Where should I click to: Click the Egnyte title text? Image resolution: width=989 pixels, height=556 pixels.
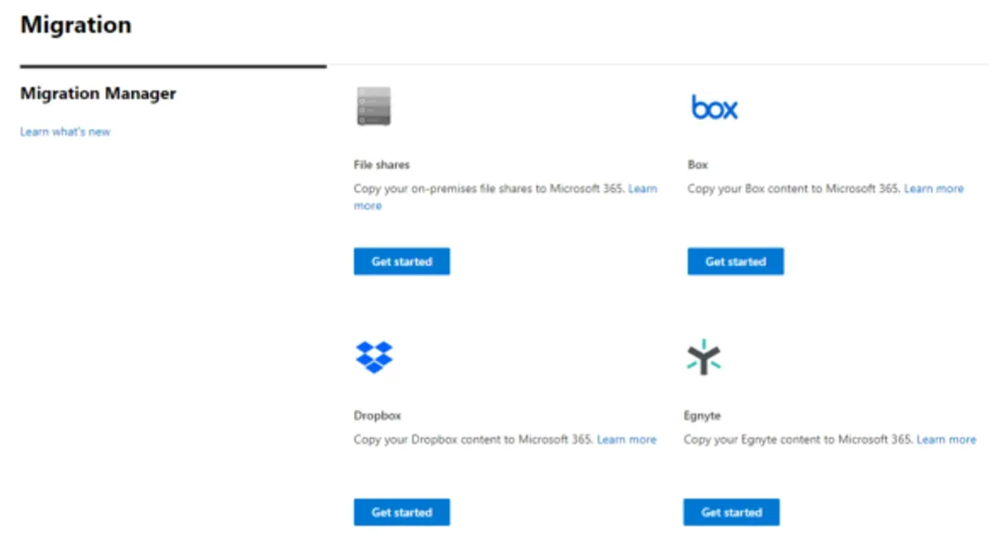click(x=702, y=416)
